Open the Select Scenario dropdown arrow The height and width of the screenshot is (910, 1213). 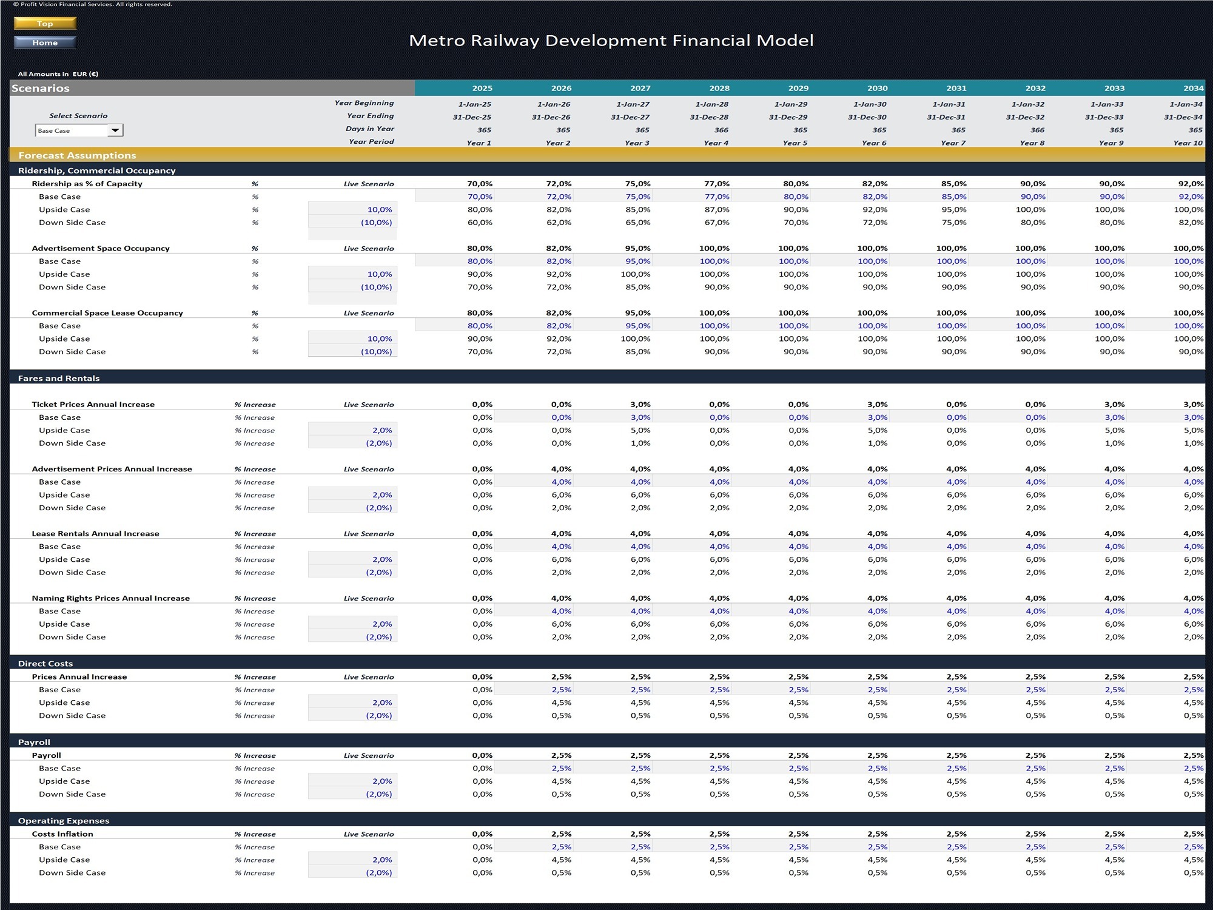coord(115,130)
